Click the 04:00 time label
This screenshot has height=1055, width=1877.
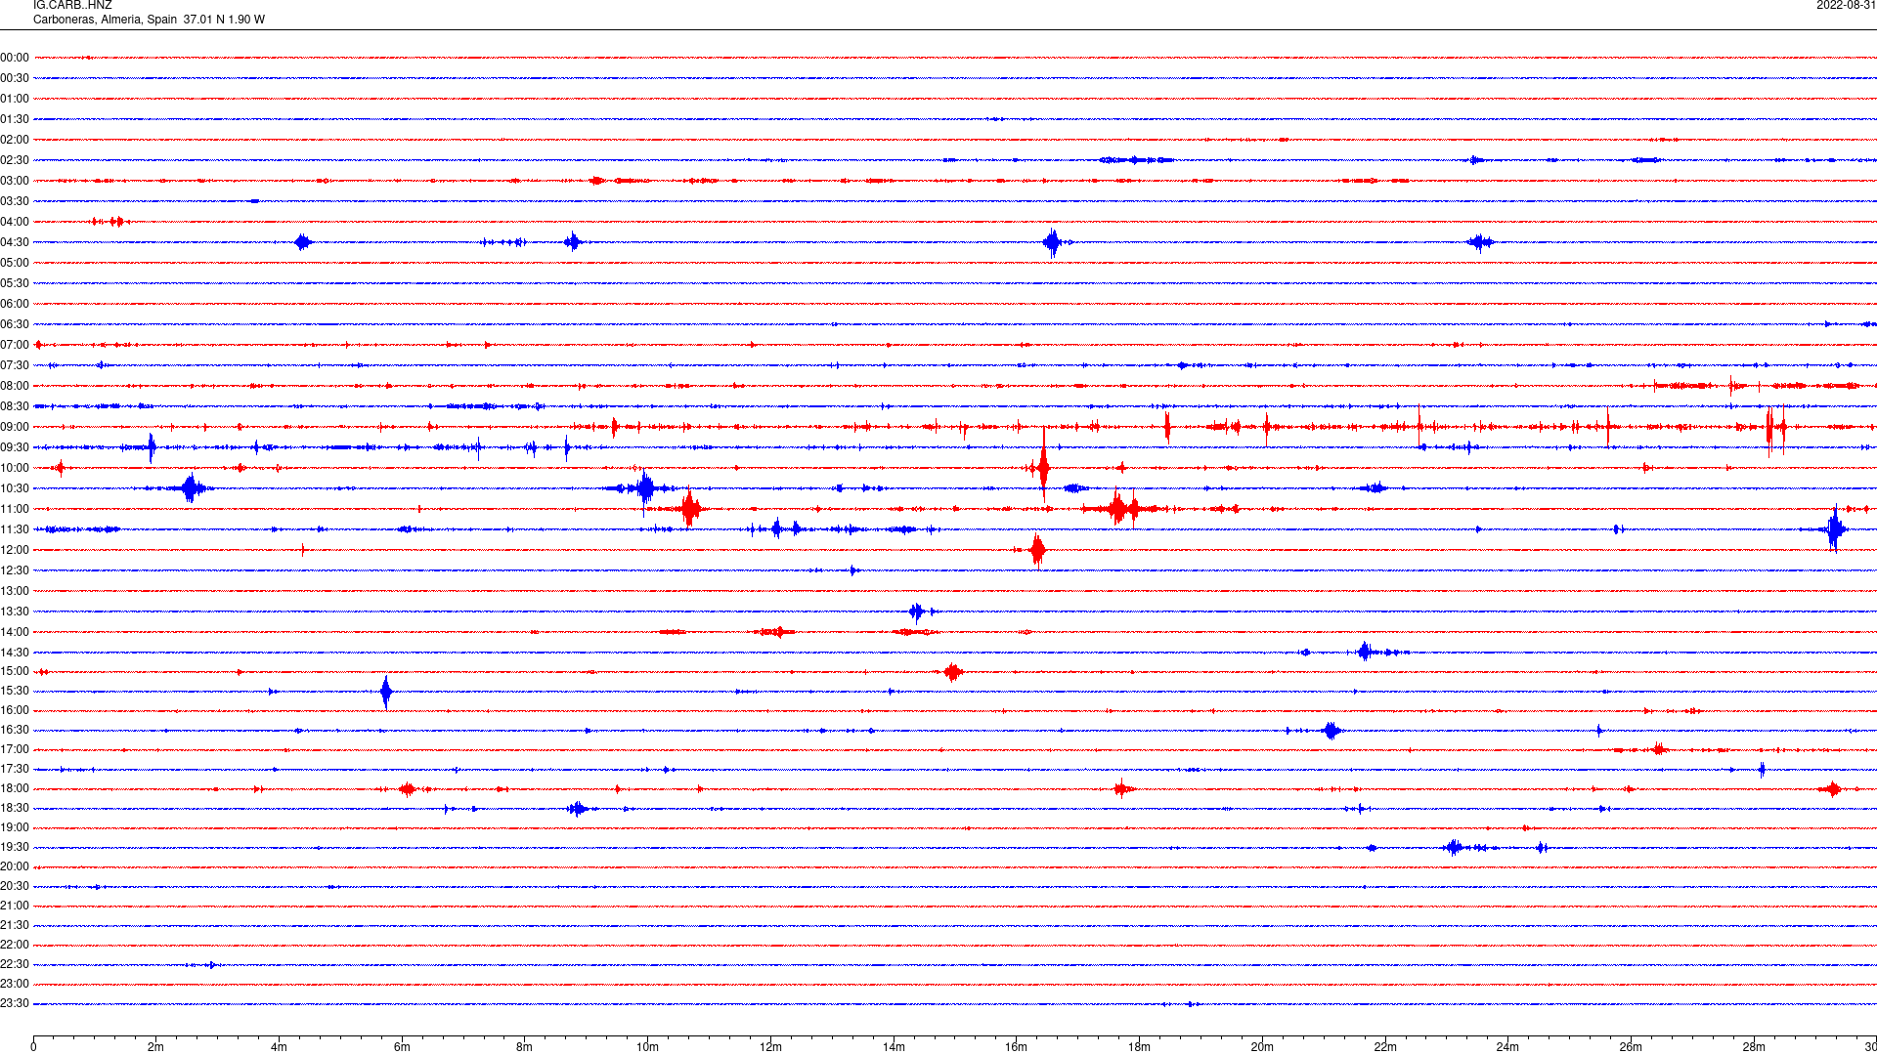[15, 222]
